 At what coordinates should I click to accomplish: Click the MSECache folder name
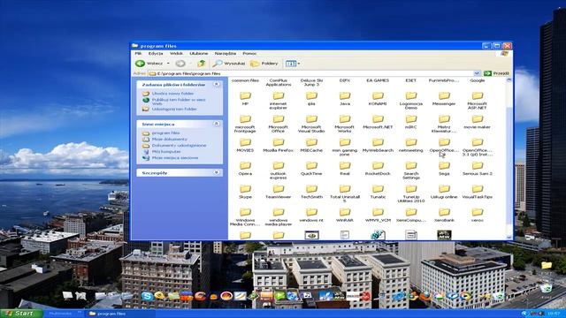coord(311,150)
